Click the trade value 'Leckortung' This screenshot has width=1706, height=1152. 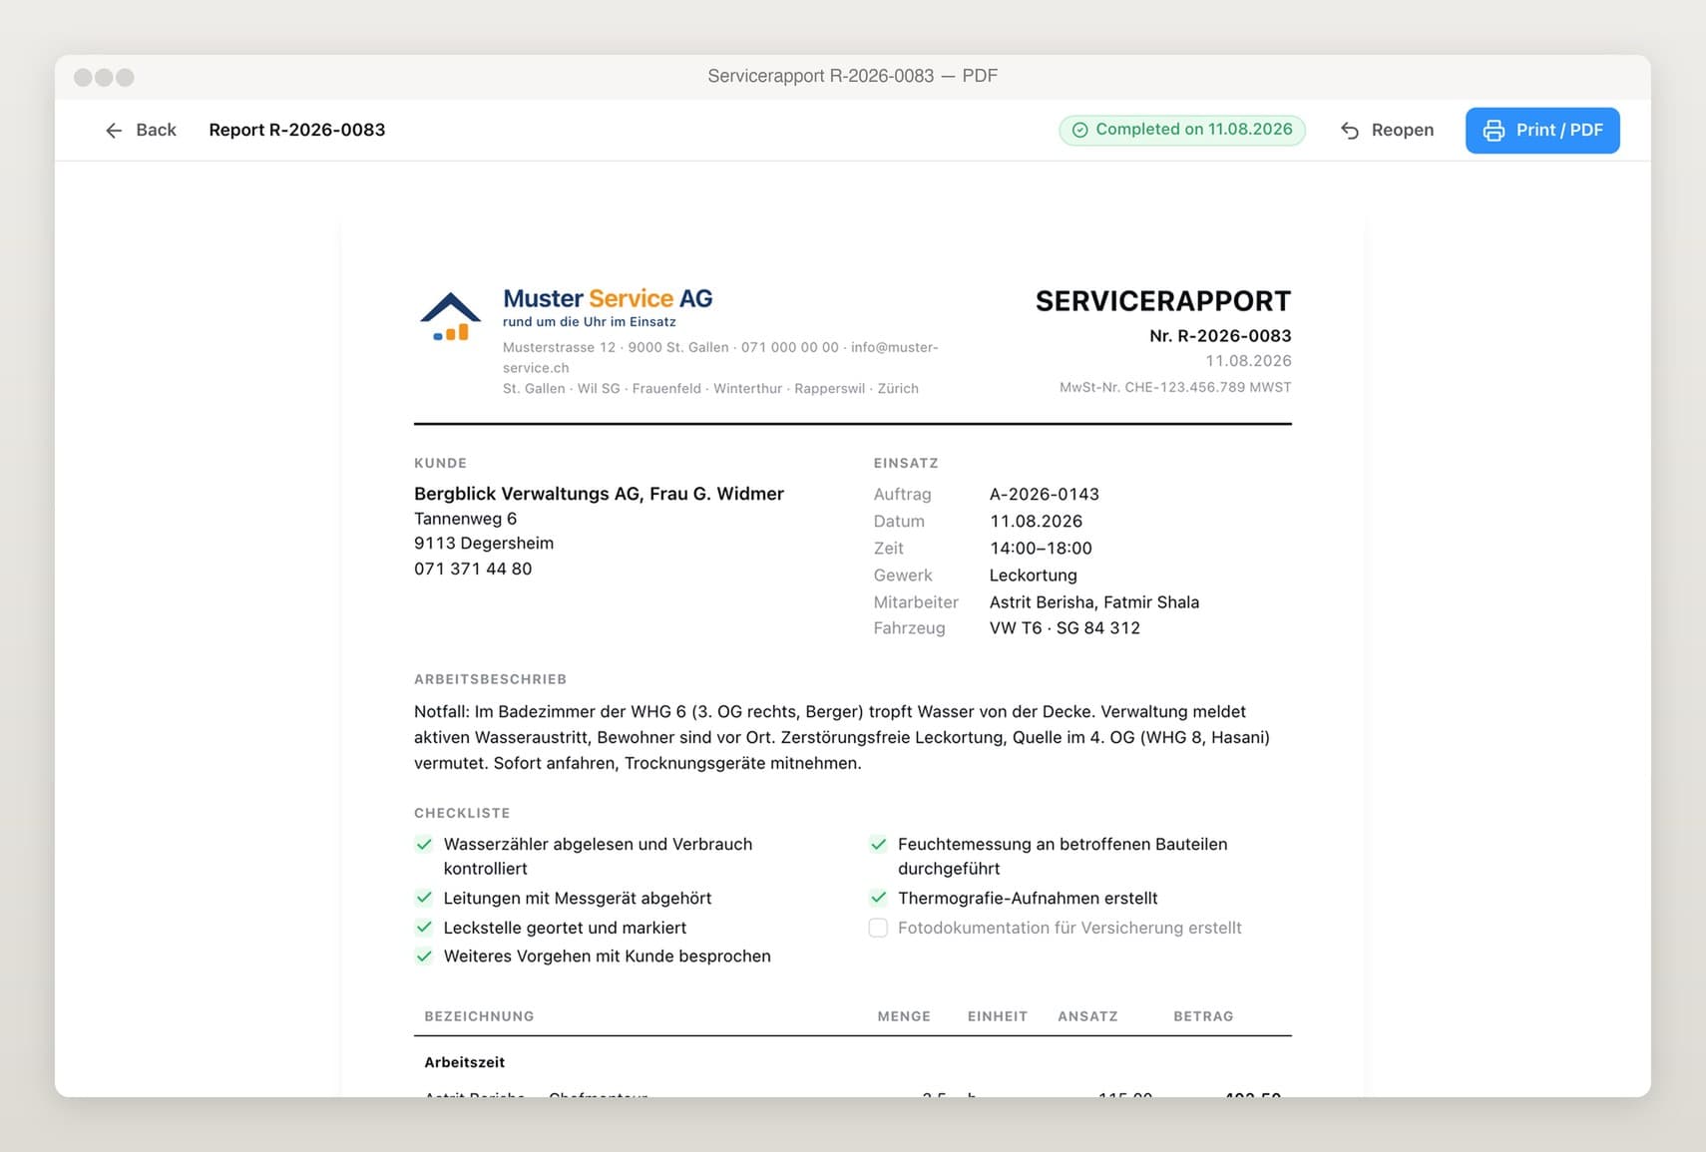tap(1034, 576)
